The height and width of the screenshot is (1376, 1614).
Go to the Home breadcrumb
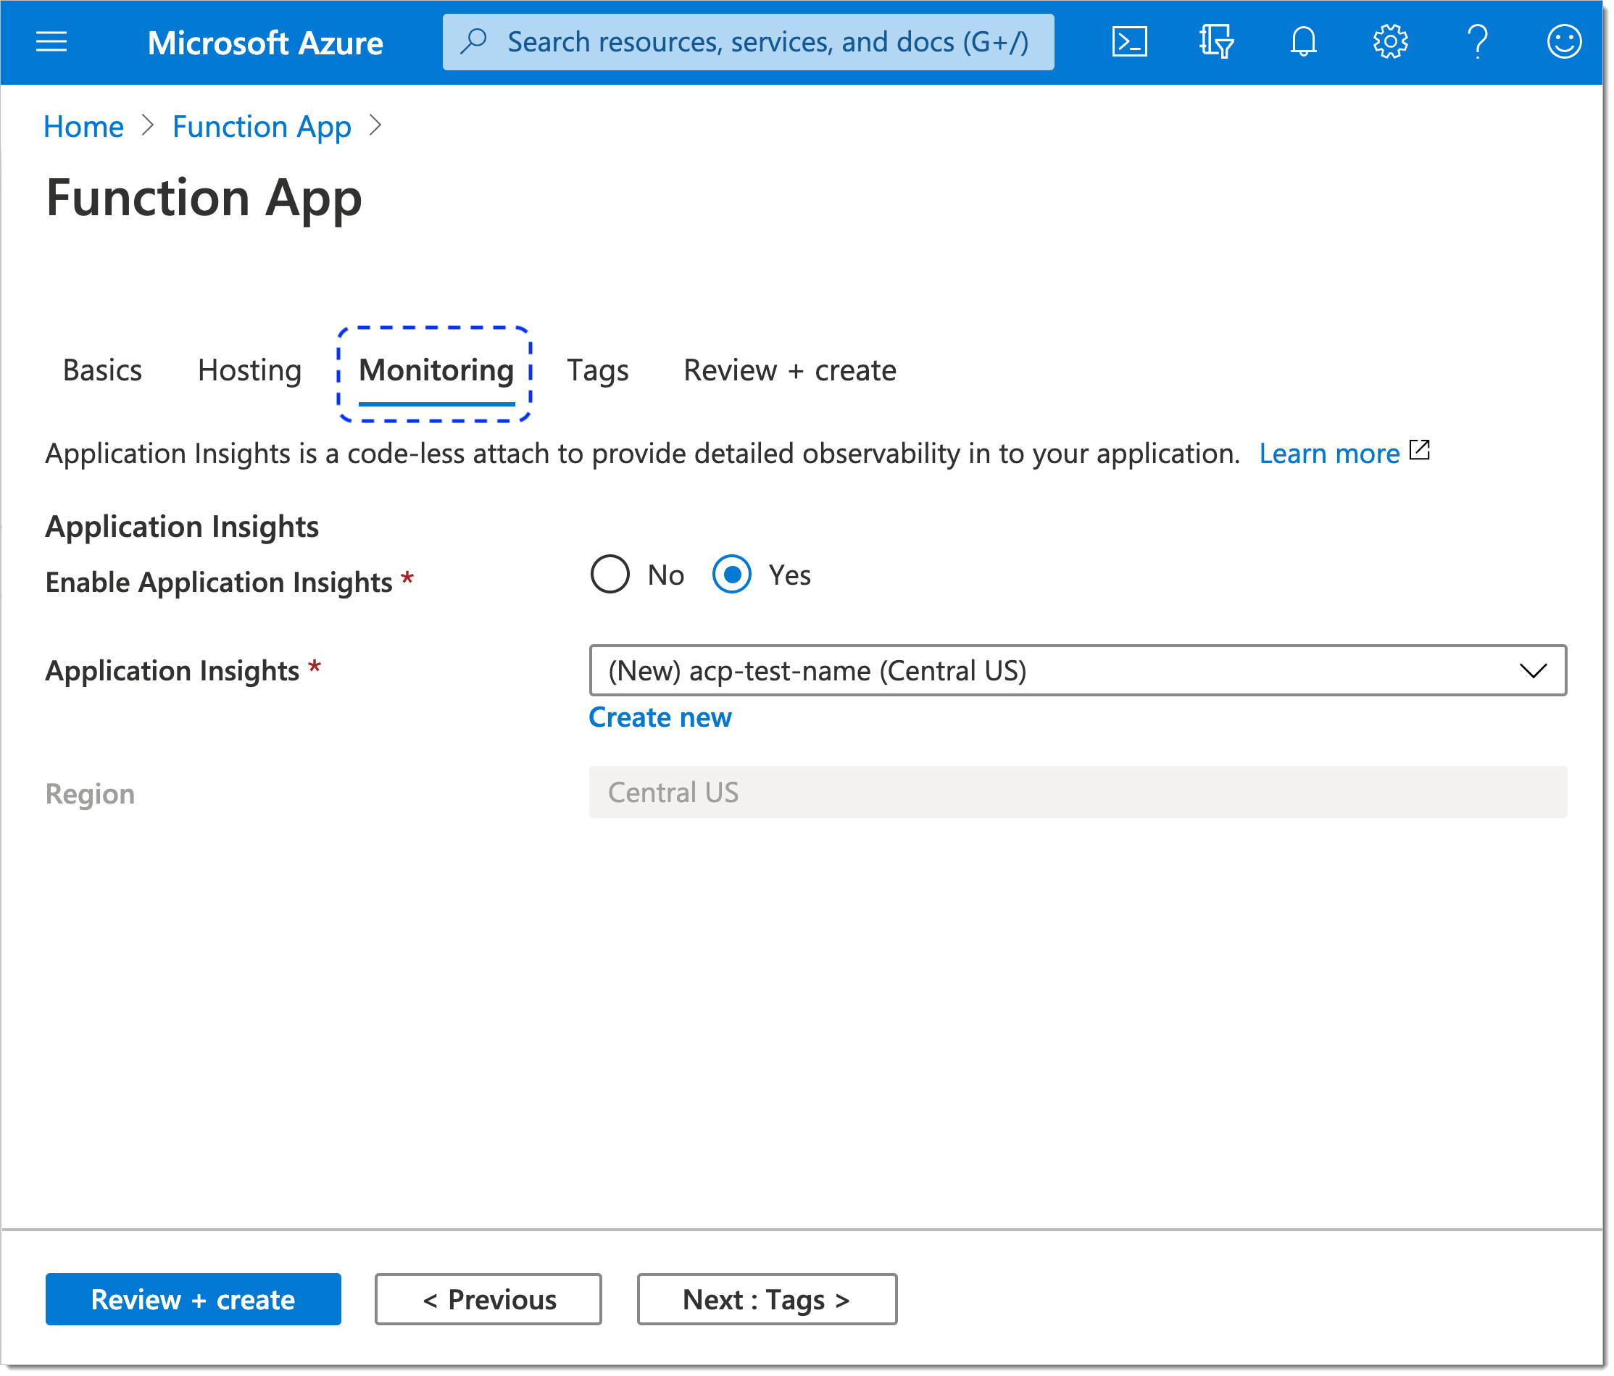83,126
